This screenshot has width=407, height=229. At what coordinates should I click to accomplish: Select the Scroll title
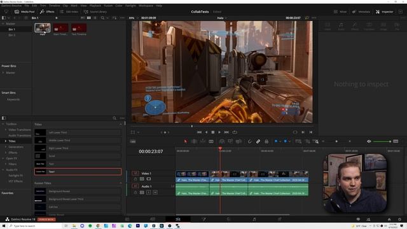(78, 156)
